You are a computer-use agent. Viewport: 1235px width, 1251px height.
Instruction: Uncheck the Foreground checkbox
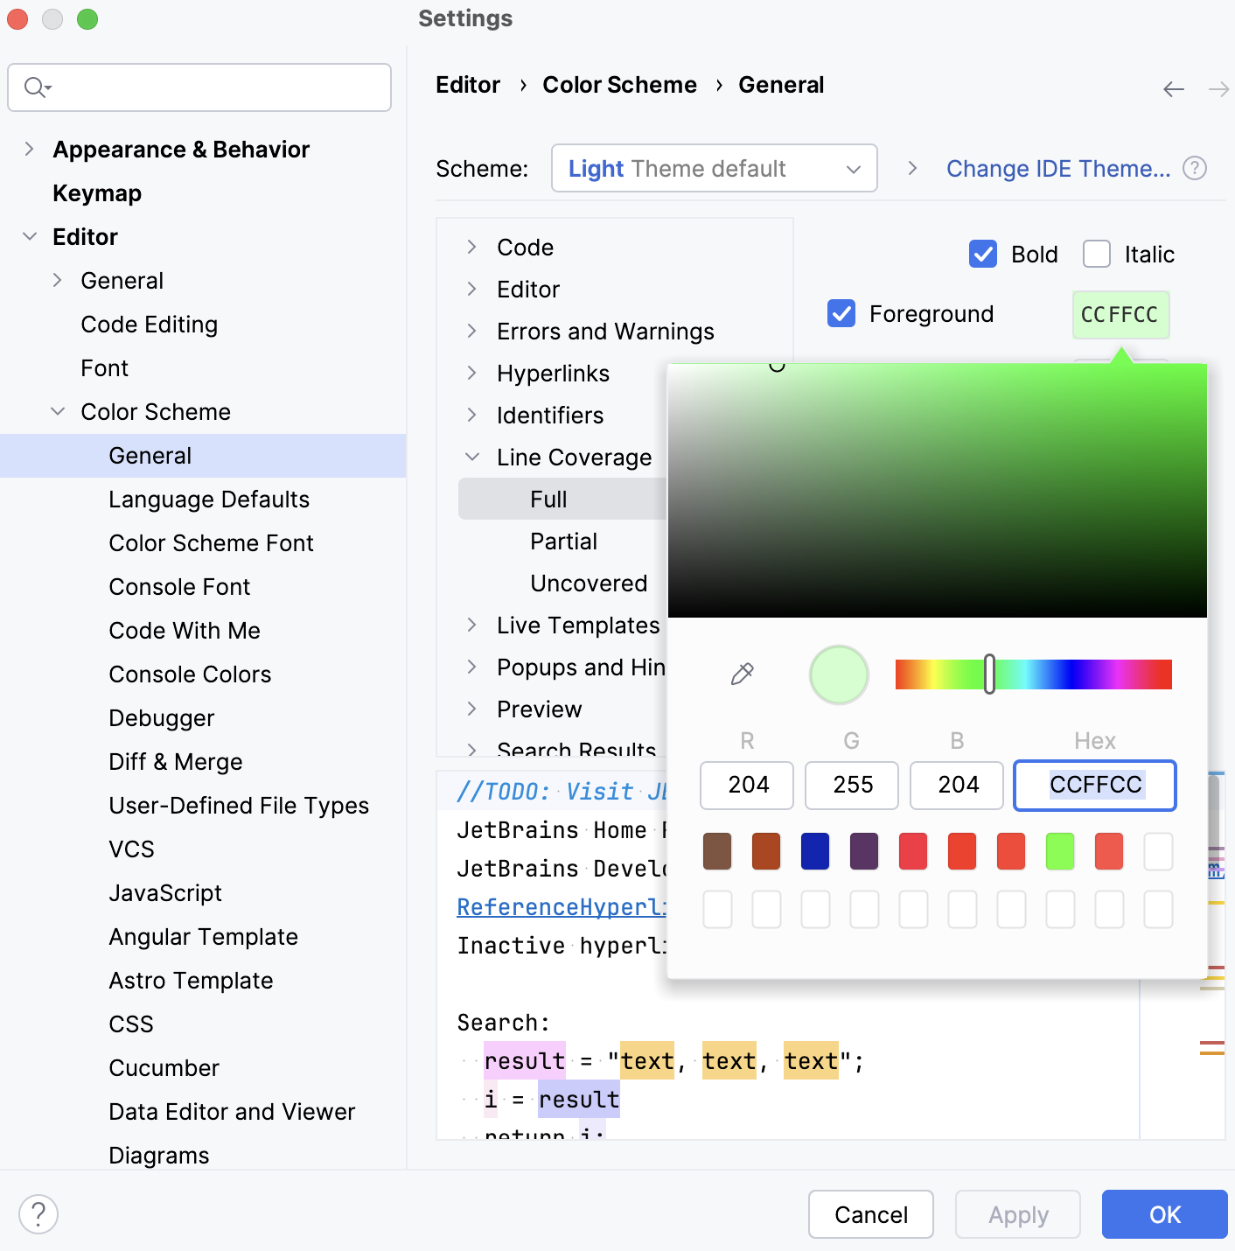[841, 313]
